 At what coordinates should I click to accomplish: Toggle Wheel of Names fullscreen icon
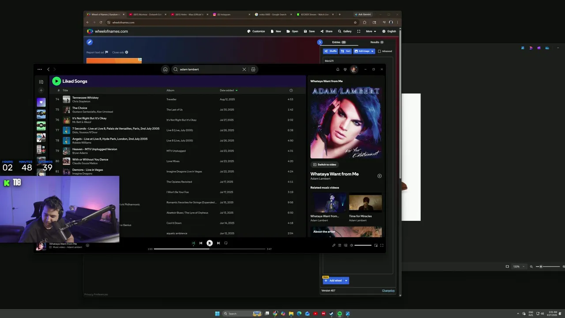coord(358,31)
